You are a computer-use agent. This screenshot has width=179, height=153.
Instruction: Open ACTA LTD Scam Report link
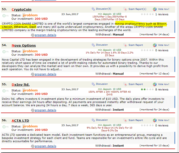click(136, 120)
